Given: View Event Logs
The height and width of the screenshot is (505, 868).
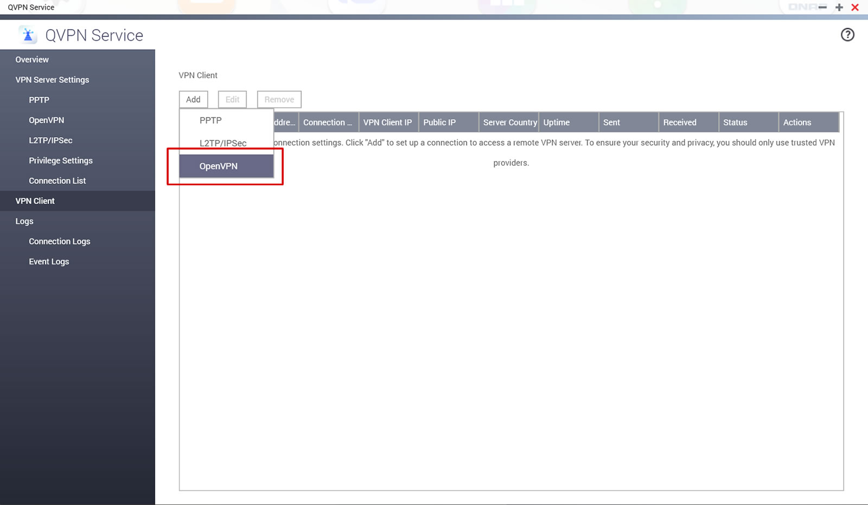Looking at the screenshot, I should [78, 262].
